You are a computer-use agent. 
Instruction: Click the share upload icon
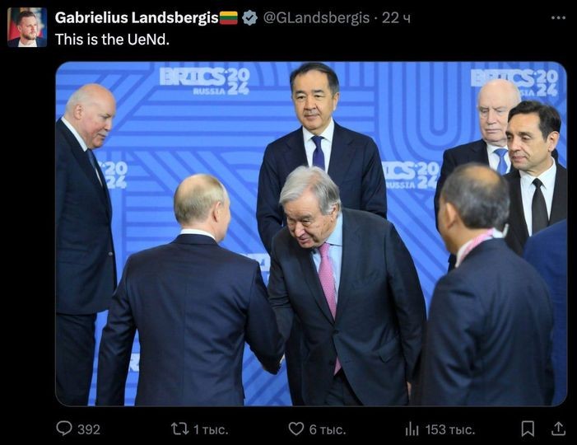[x=558, y=429]
